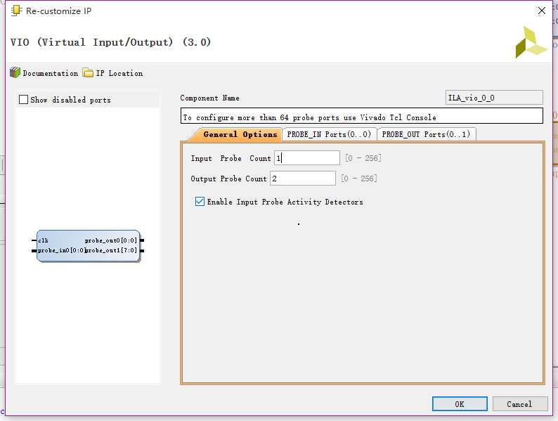Click the VIO (Virtual Input/Output) (3.0) heading

click(110, 42)
